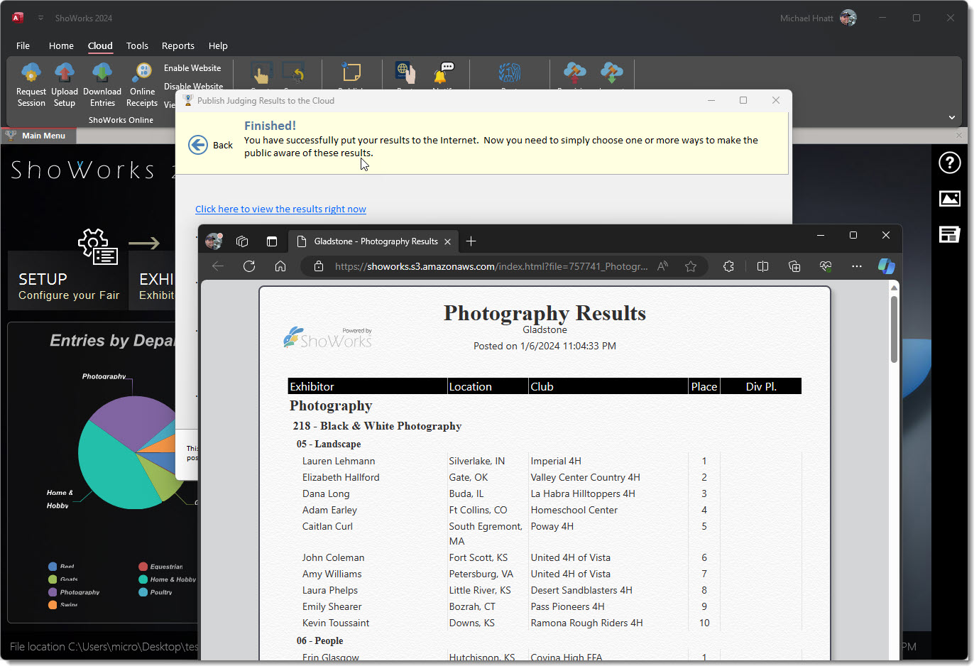Click the news layout icon in sidebar
The height and width of the screenshot is (671, 979).
pos(950,234)
